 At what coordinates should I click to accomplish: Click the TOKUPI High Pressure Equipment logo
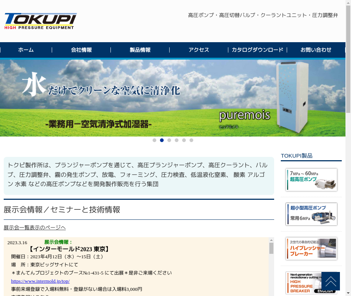pyautogui.click(x=41, y=21)
